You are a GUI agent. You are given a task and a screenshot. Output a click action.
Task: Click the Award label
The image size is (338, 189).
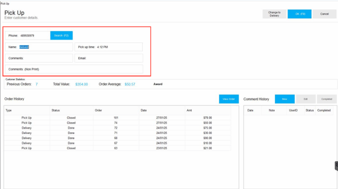pyautogui.click(x=158, y=84)
